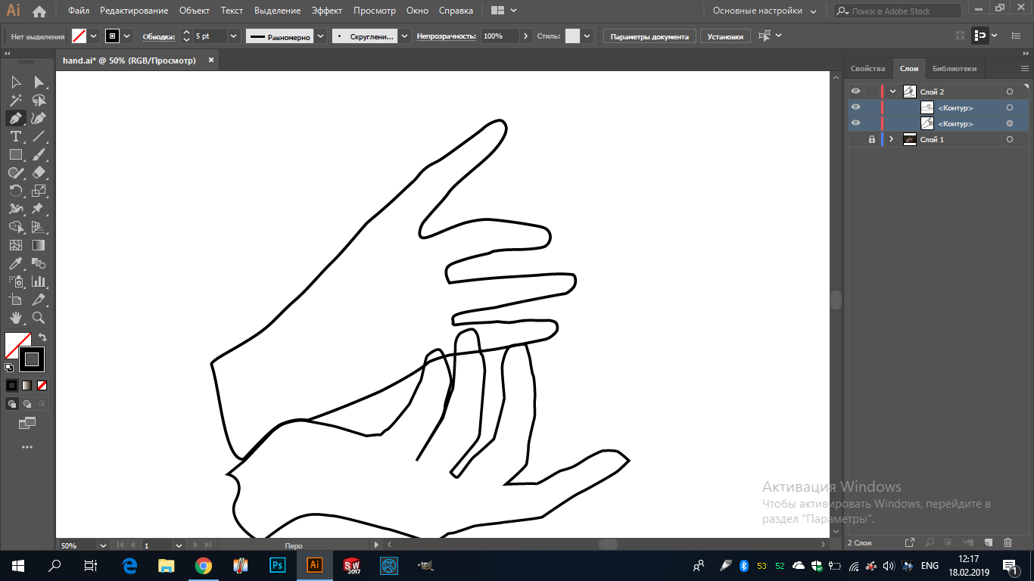Collapse the Слой 2 layer tree

tap(892, 92)
